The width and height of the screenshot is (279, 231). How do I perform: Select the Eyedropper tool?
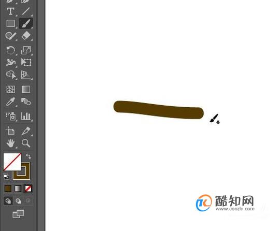click(x=11, y=102)
